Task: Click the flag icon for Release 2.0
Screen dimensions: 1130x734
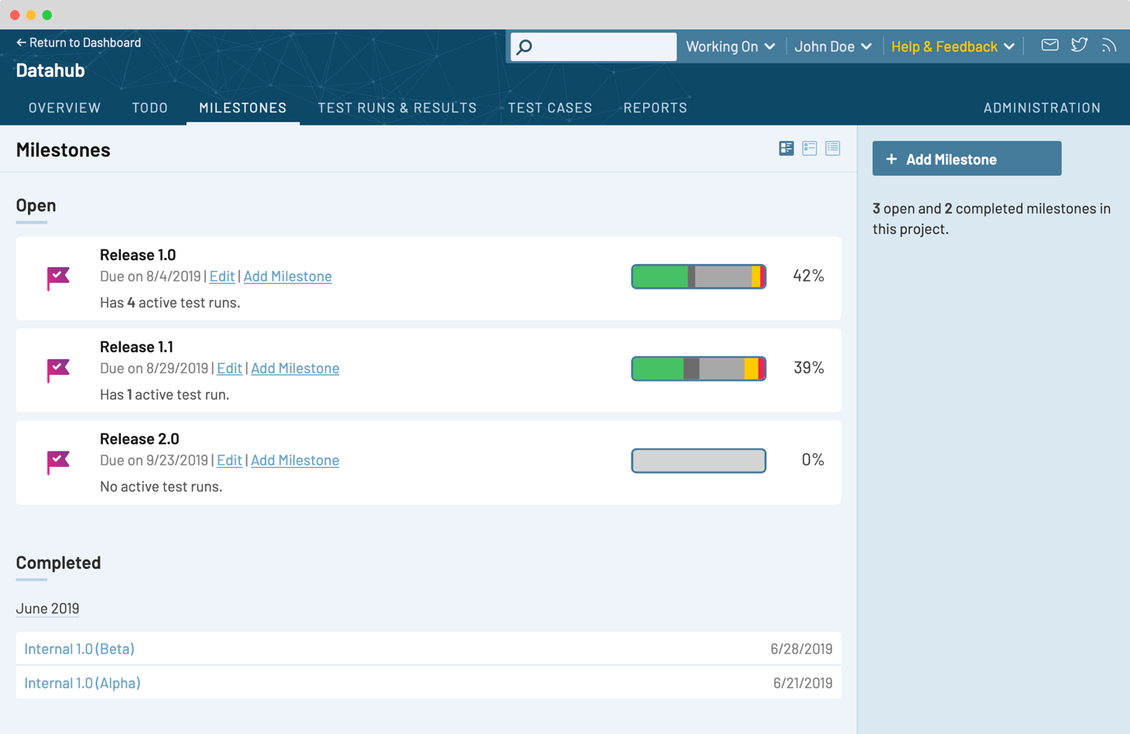Action: click(58, 462)
